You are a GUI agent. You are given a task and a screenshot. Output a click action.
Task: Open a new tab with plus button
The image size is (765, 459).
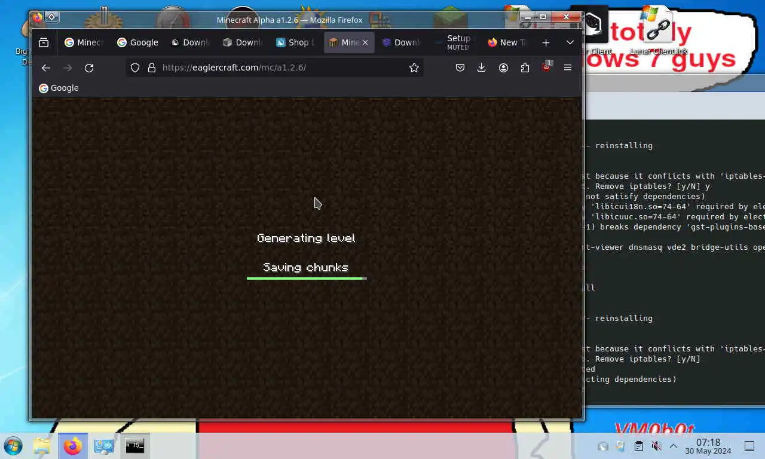click(546, 42)
